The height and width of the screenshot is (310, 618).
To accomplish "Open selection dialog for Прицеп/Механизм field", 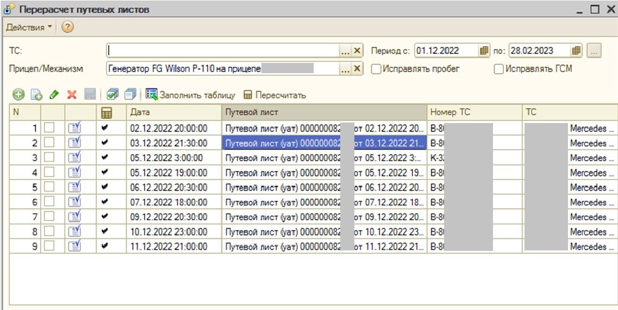I will 345,69.
